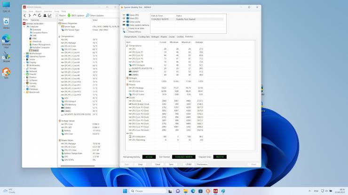Click the Forward arrow in AIDA64 toolbar
Viewport: 348px width, 195px height.
(x=30, y=15)
